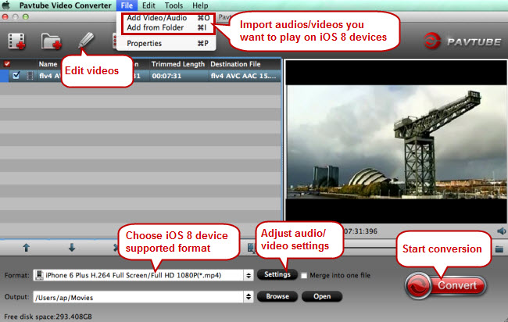Viewport: 508px width, 322px height.
Task: Start conversion with the Convert button
Action: point(445,286)
